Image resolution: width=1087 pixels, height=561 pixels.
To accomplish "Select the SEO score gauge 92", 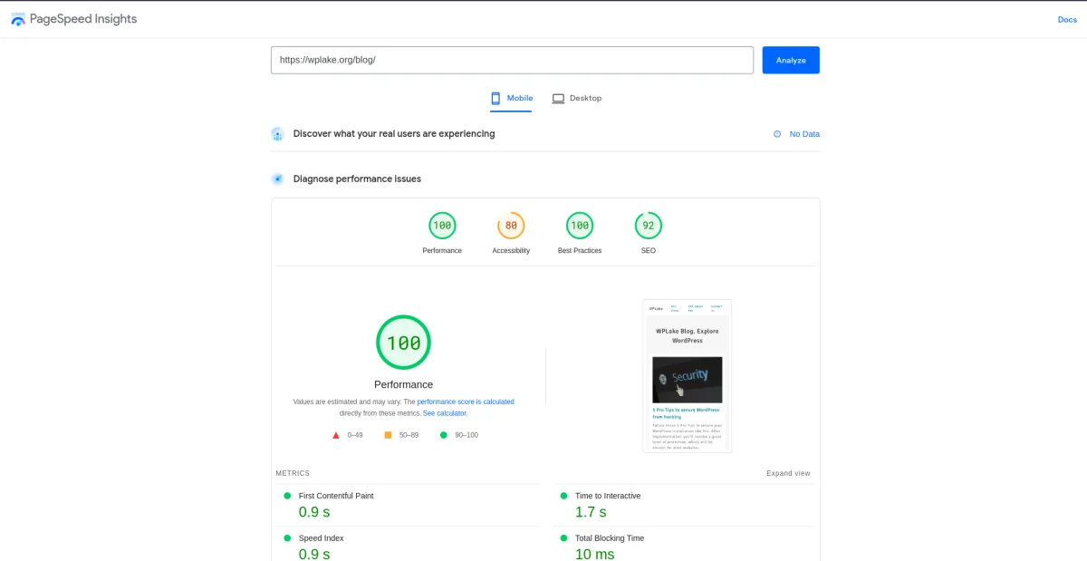I will pyautogui.click(x=649, y=226).
